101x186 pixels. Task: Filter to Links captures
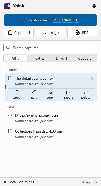point(62,58)
